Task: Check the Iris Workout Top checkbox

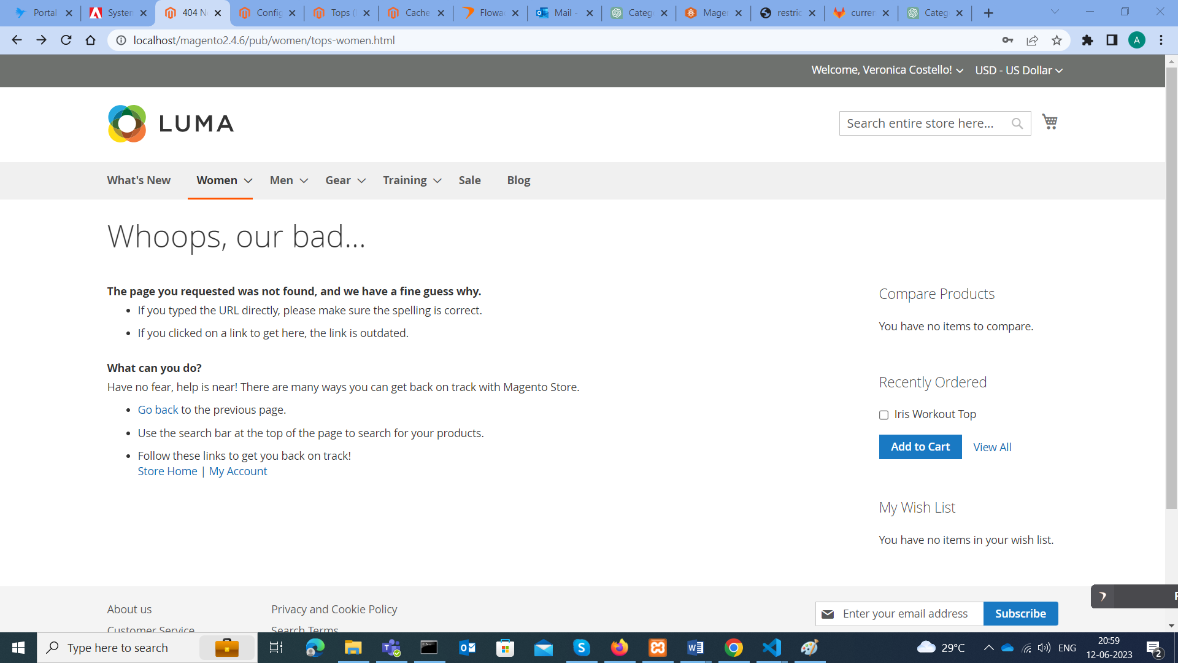Action: [883, 415]
